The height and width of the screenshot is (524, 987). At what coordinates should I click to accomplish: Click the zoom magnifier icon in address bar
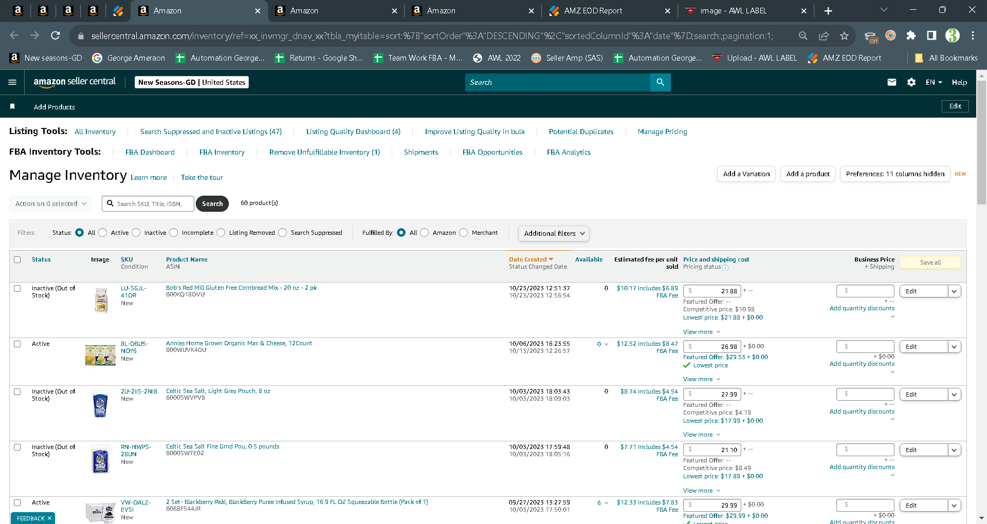pyautogui.click(x=803, y=35)
